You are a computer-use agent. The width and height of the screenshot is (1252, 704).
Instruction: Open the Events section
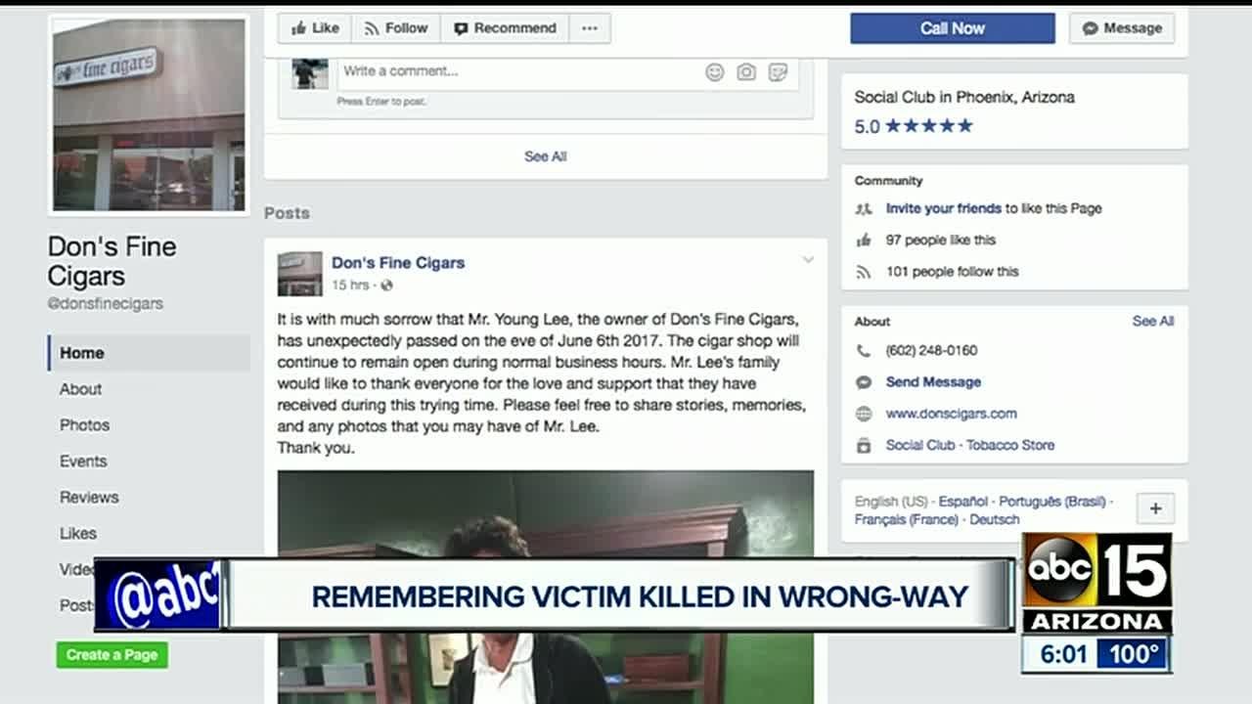point(83,462)
